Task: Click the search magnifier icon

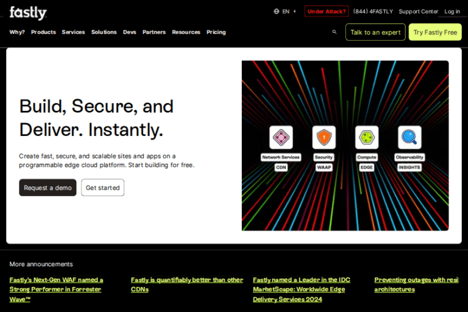Action: [335, 32]
